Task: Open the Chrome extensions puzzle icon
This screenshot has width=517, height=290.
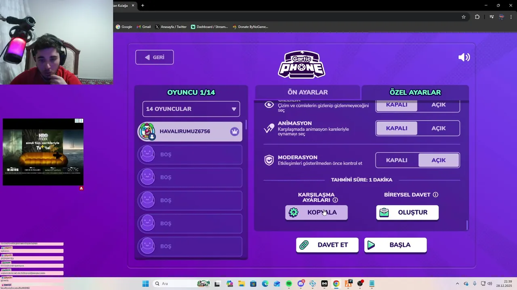Action: click(477, 17)
